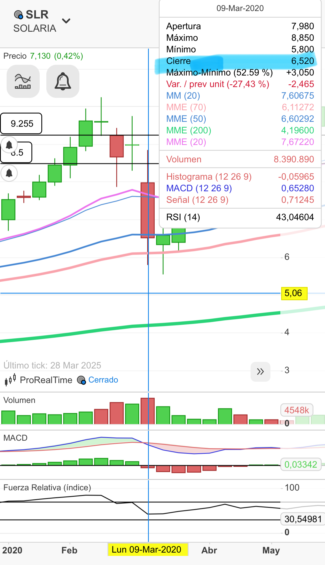The width and height of the screenshot is (325, 565).
Task: Tap the Volumen panel title
Action: [x=19, y=400]
